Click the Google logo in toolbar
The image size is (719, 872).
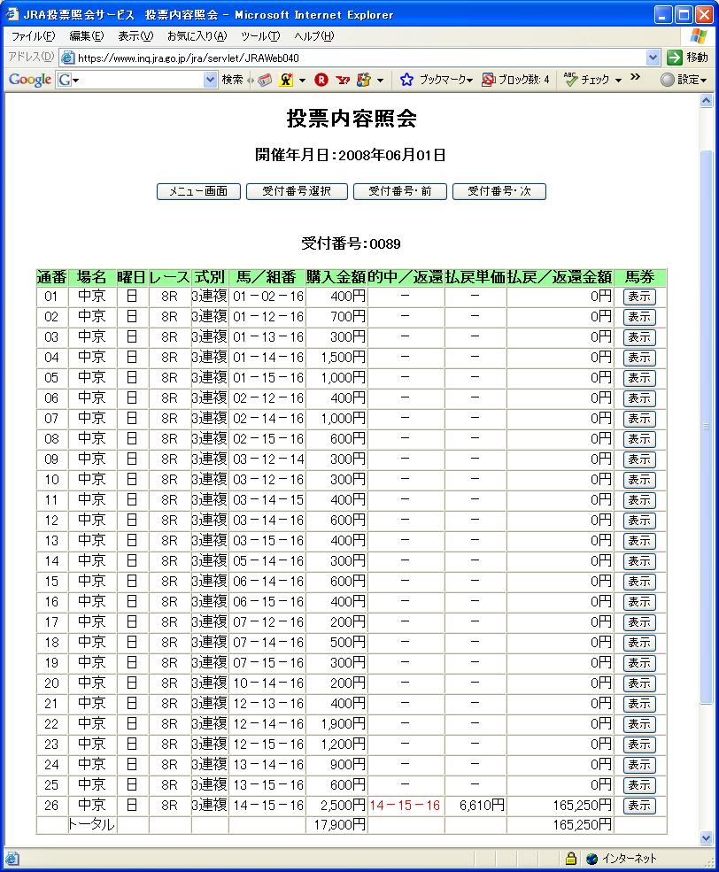tap(29, 80)
